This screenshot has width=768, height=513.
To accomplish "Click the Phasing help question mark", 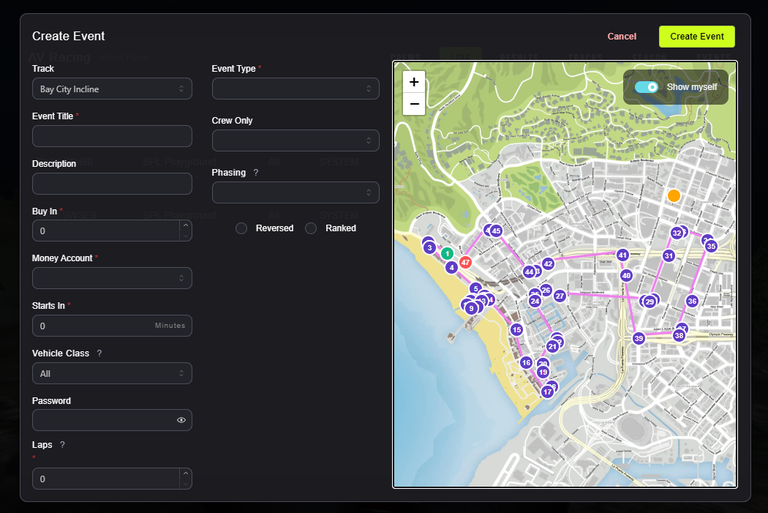I will coord(255,173).
